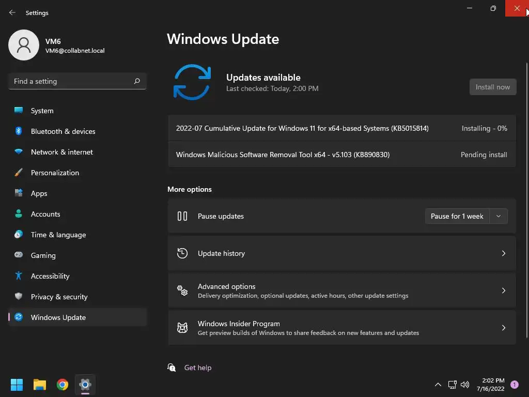Click the Update history clock icon
This screenshot has width=529, height=397.
(182, 253)
